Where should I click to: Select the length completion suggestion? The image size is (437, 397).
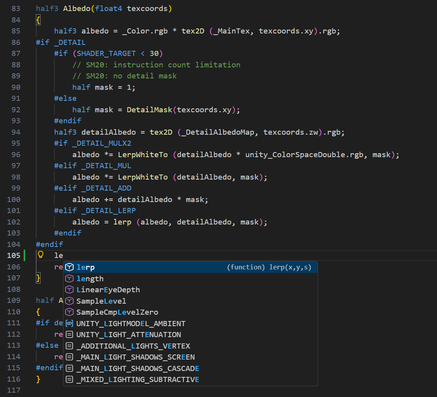click(x=90, y=278)
